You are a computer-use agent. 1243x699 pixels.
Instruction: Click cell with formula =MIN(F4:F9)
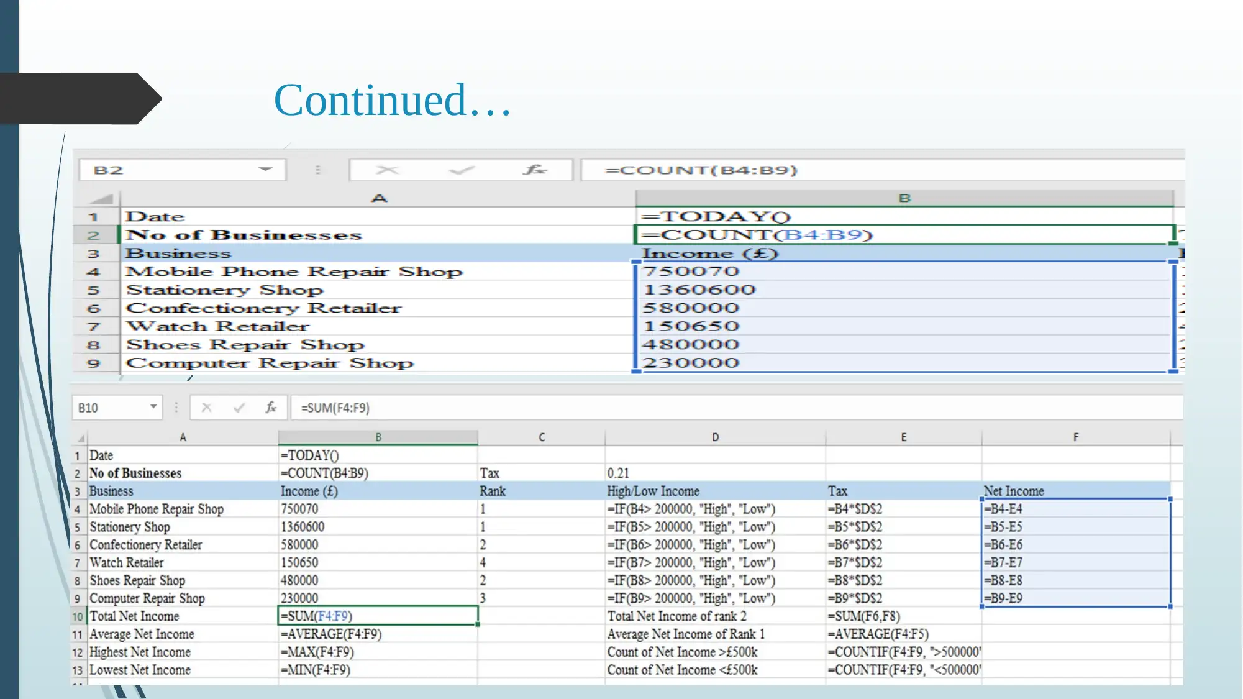[x=378, y=670]
